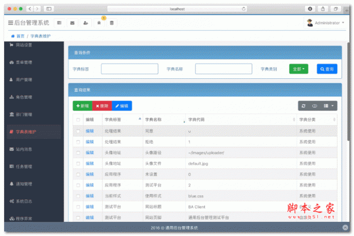The width and height of the screenshot is (354, 236).
Task: Click the page vertical scrollbar
Action: pos(348,91)
